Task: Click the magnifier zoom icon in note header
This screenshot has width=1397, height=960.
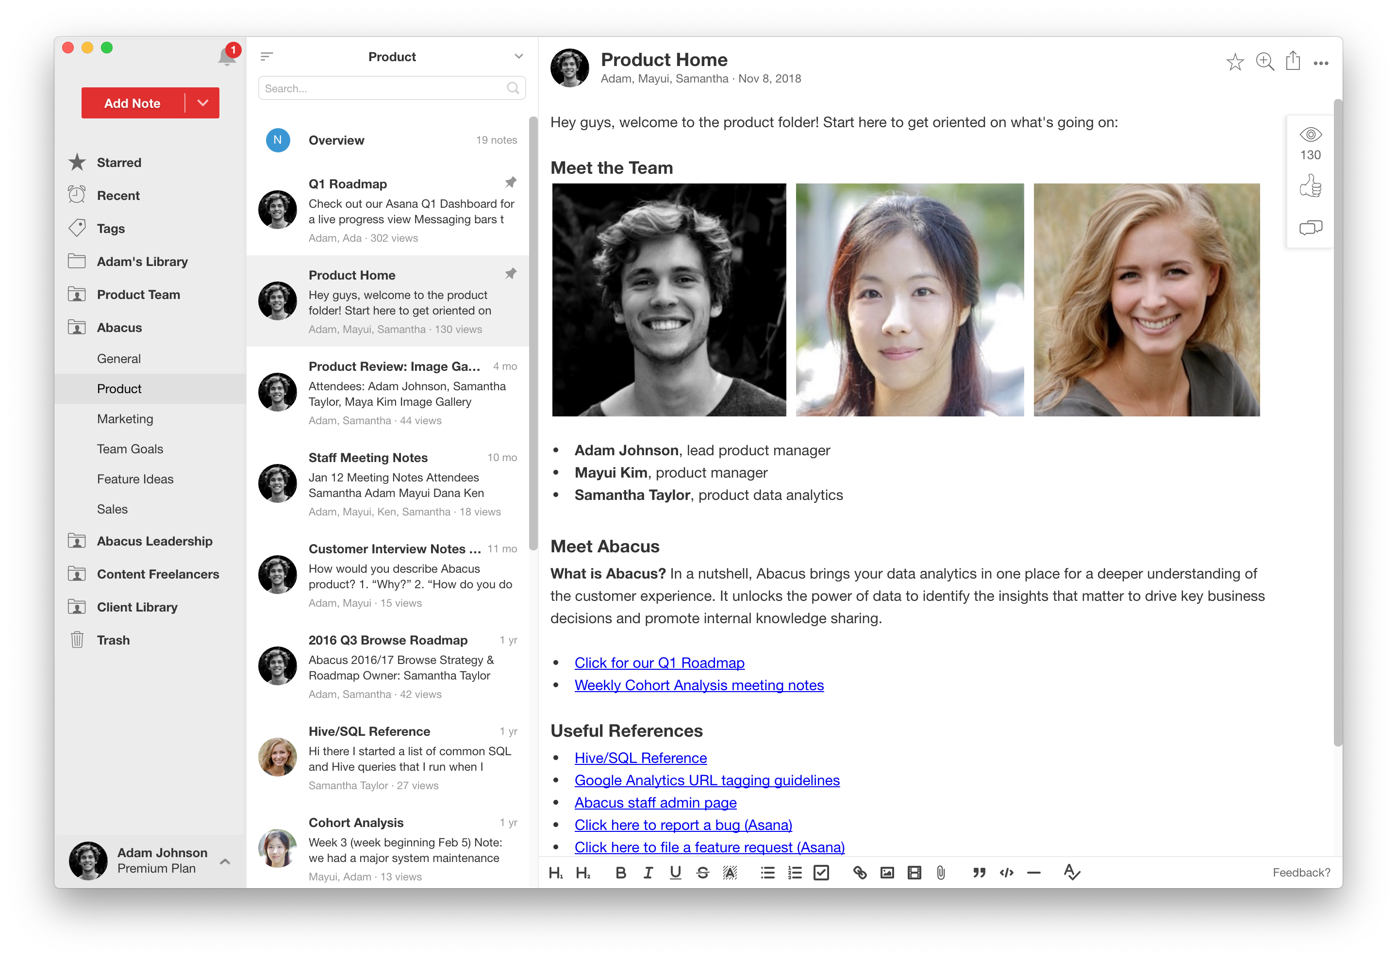Action: [x=1264, y=61]
